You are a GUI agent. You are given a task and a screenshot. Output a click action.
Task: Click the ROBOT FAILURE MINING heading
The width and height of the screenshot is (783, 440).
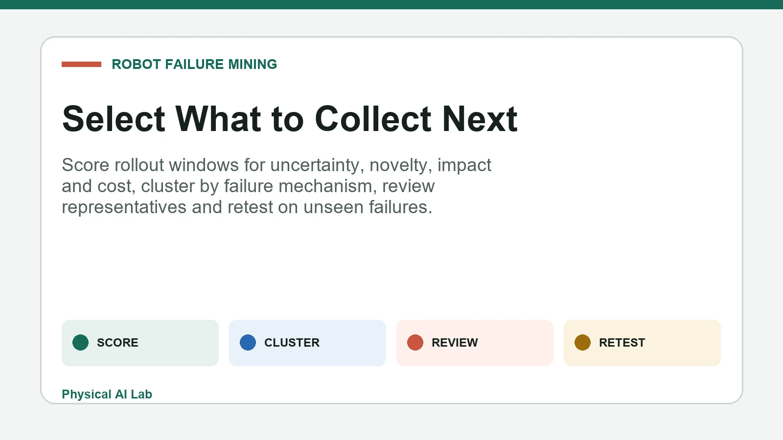(x=194, y=64)
